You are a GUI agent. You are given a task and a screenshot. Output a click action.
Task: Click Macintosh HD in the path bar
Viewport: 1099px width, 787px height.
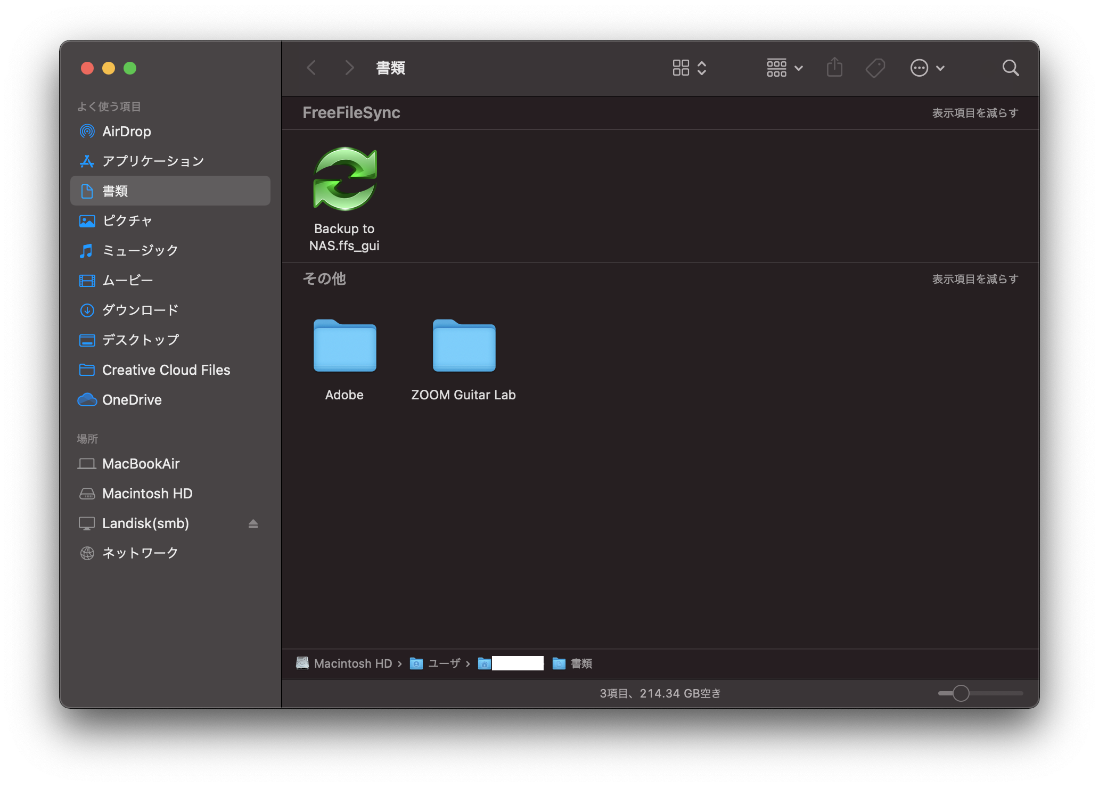point(352,663)
